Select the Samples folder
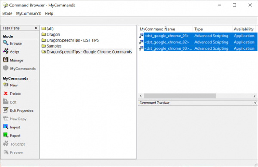The width and height of the screenshot is (258, 167). (x=54, y=46)
